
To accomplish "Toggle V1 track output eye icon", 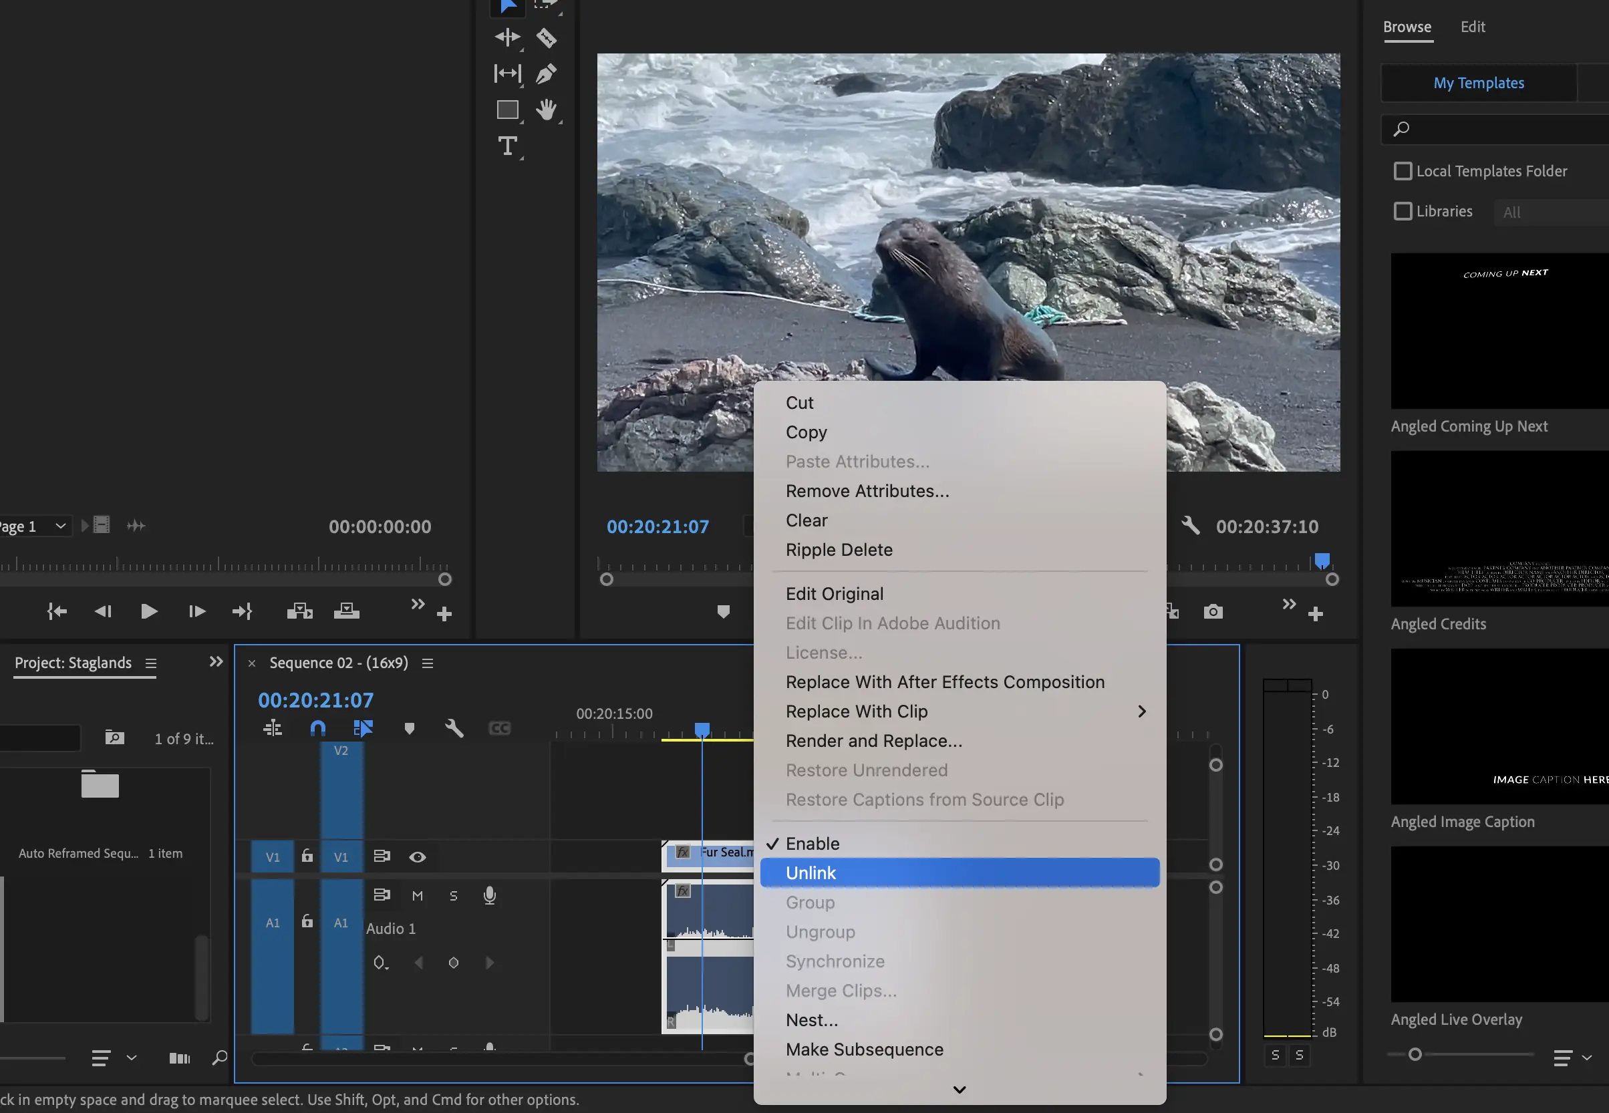I will pos(417,857).
